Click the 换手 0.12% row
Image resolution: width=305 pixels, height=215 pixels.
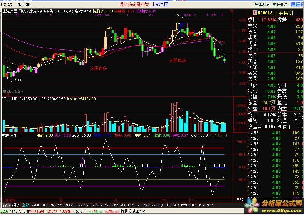point(261,115)
